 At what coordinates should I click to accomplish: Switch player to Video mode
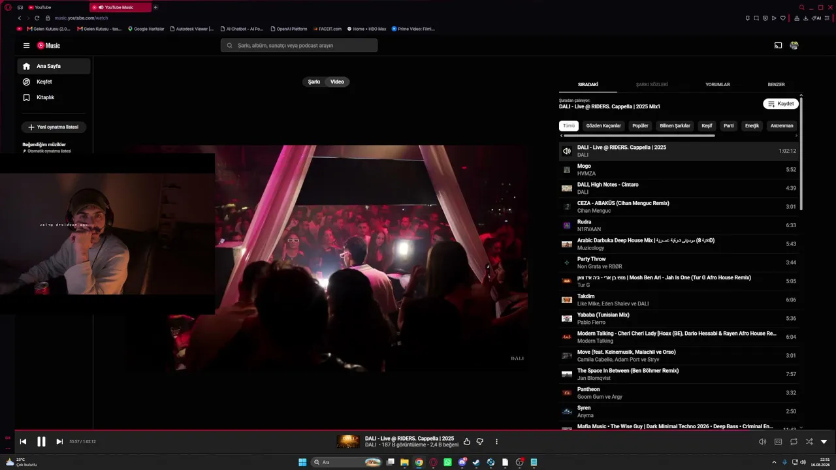coord(337,82)
